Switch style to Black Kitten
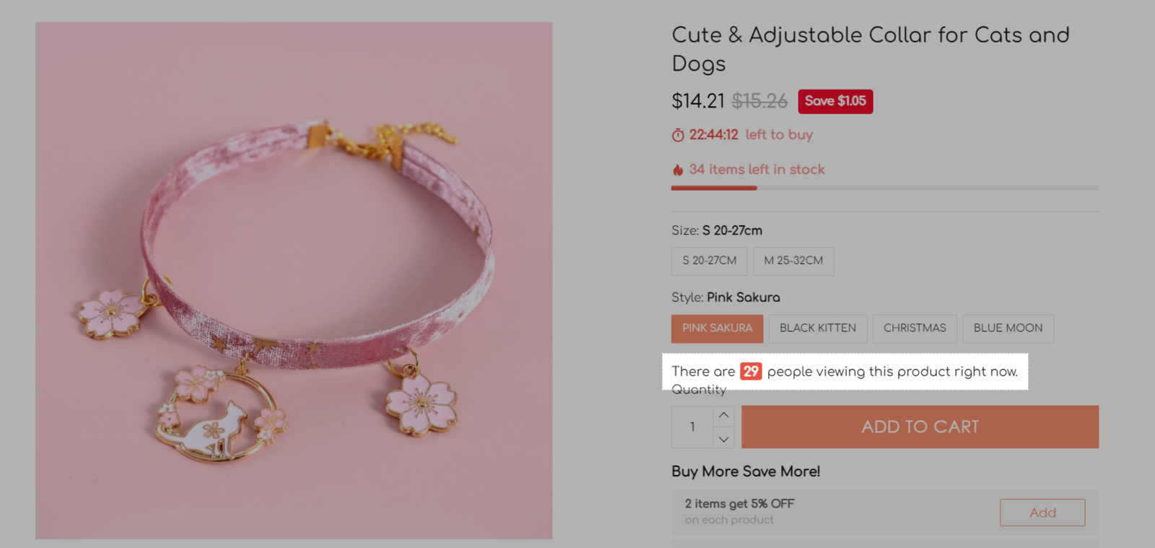 pyautogui.click(x=817, y=329)
